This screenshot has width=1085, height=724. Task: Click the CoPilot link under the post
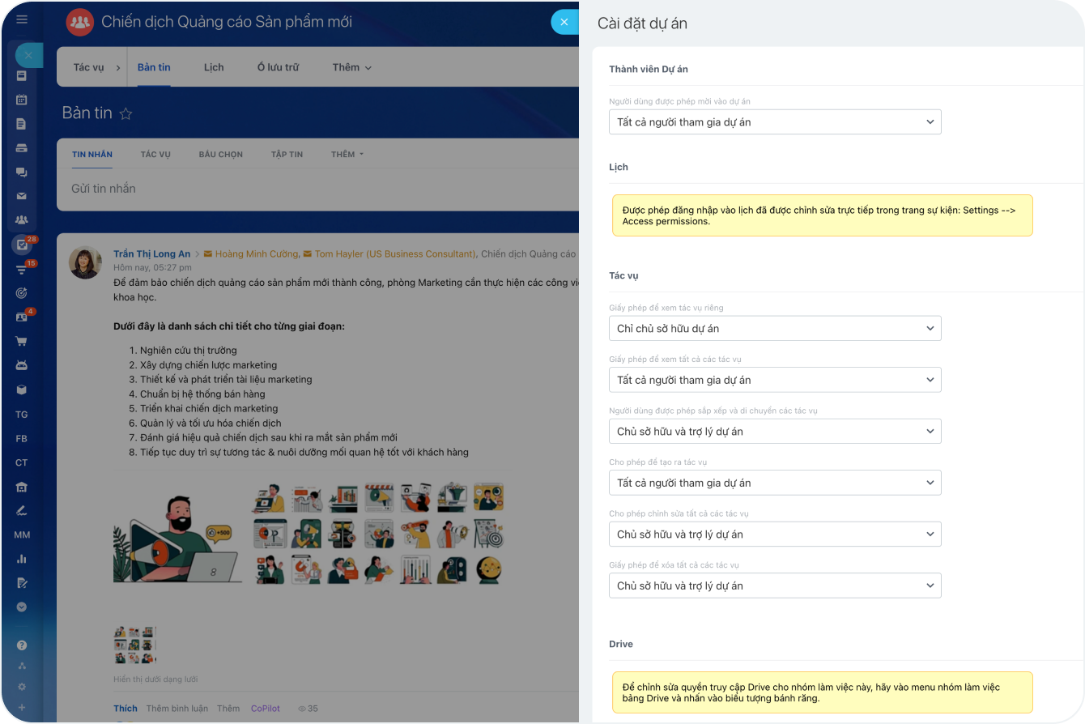265,709
